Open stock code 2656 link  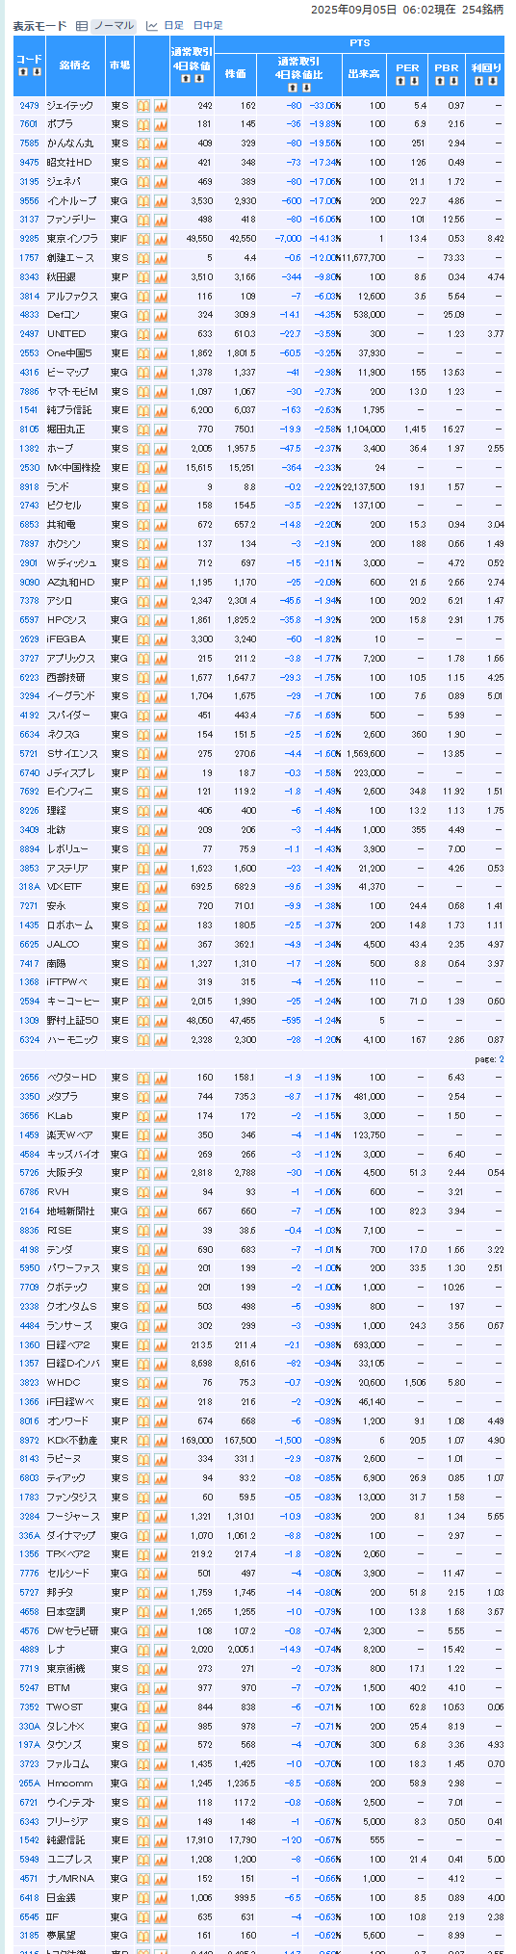pos(29,1078)
